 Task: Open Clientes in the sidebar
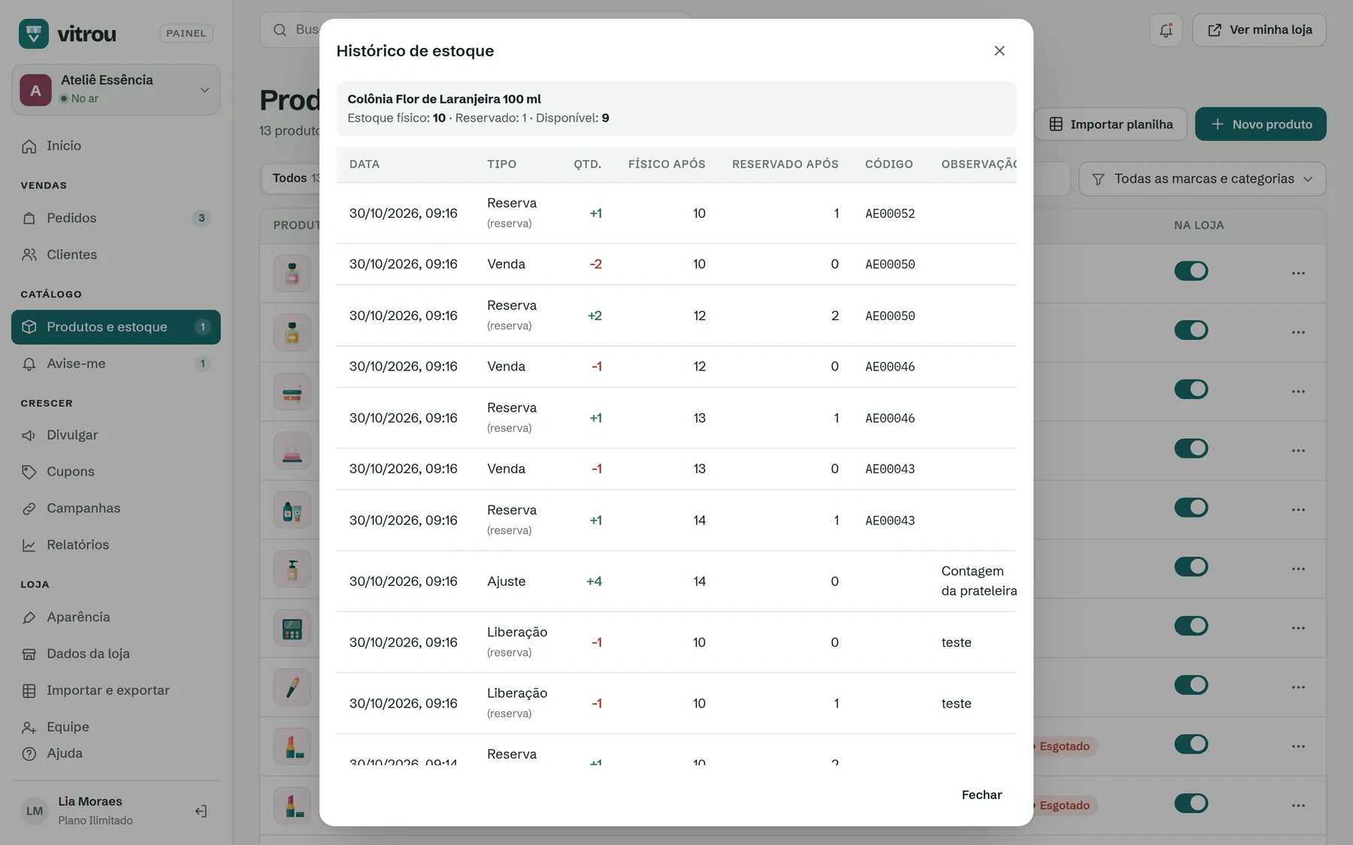(x=116, y=255)
